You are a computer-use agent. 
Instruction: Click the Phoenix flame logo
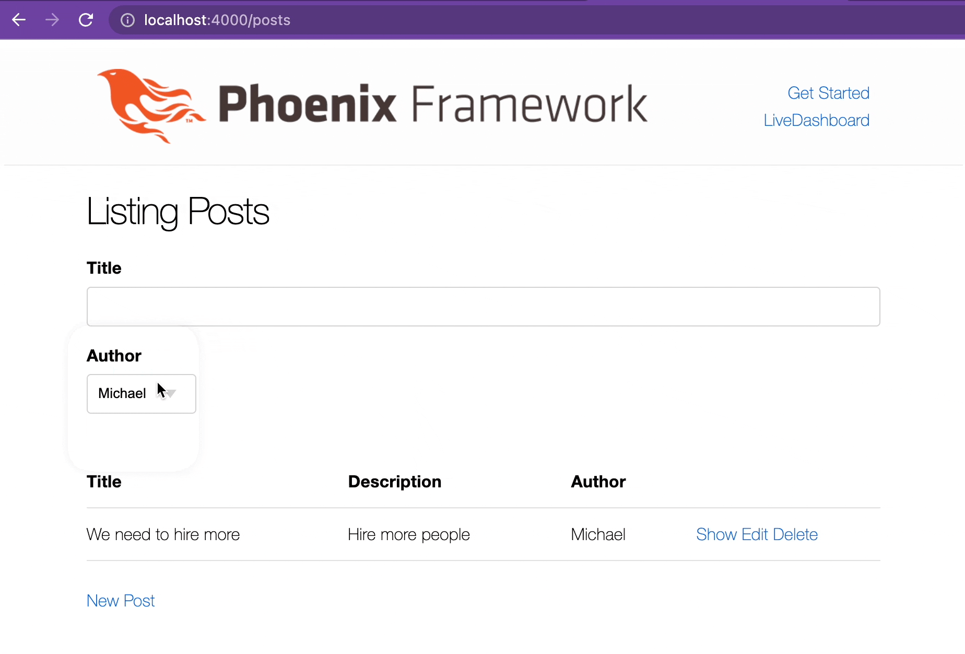[x=151, y=104]
